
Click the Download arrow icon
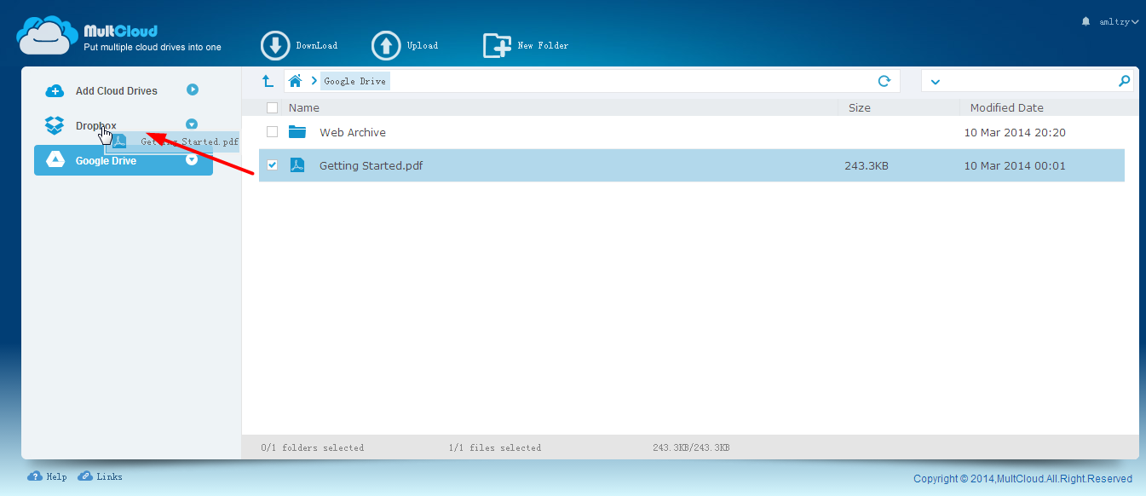pos(275,46)
